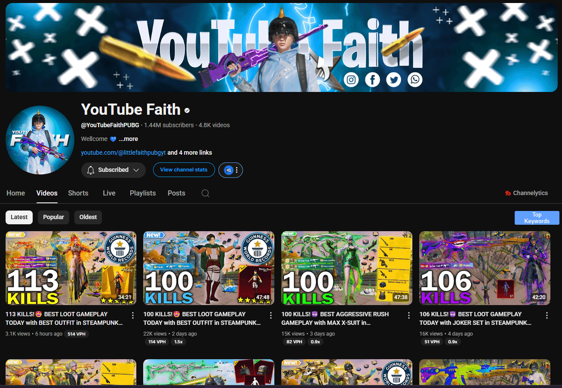Open the 106 KILLS video thumbnail
Viewport: 562px width, 388px height.
pos(485,268)
